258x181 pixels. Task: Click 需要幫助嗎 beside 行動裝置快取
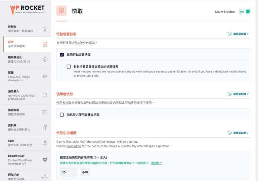(238, 34)
